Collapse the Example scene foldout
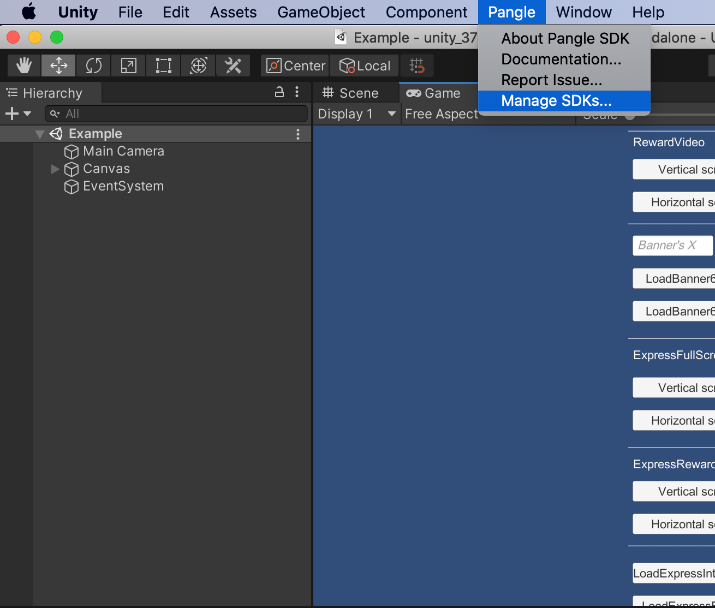715x608 pixels. point(39,134)
